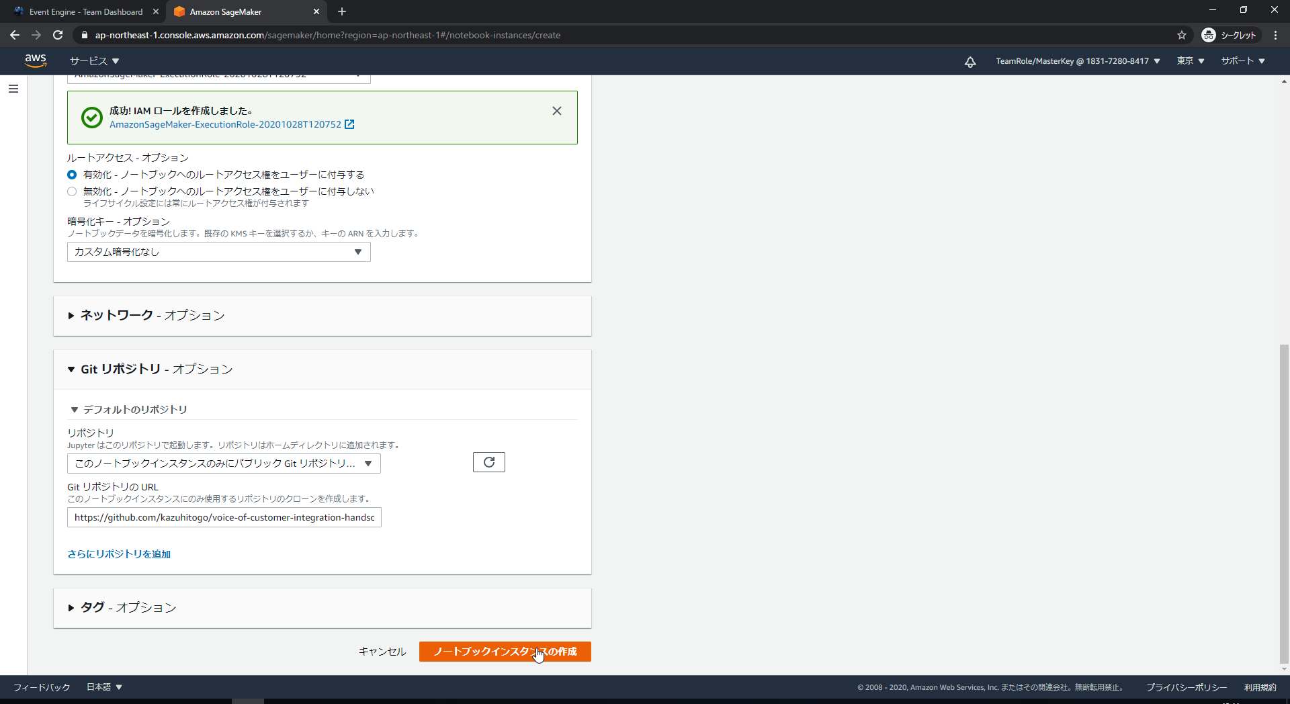Image resolution: width=1290 pixels, height=704 pixels.
Task: Reload the current browser page
Action: (58, 35)
